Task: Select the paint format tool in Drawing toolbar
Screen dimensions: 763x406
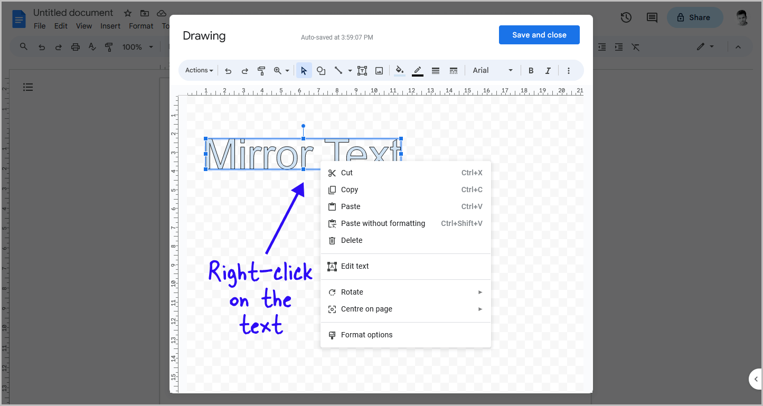Action: pyautogui.click(x=261, y=70)
